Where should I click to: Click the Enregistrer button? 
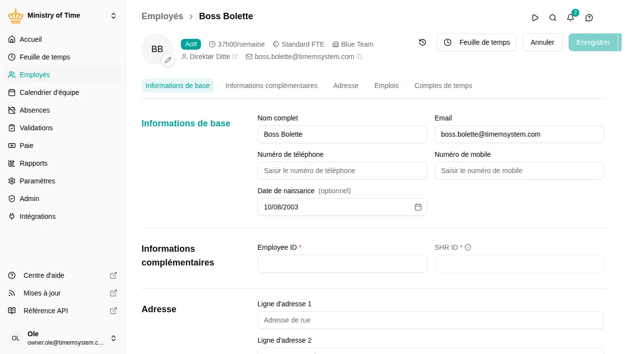tap(593, 42)
